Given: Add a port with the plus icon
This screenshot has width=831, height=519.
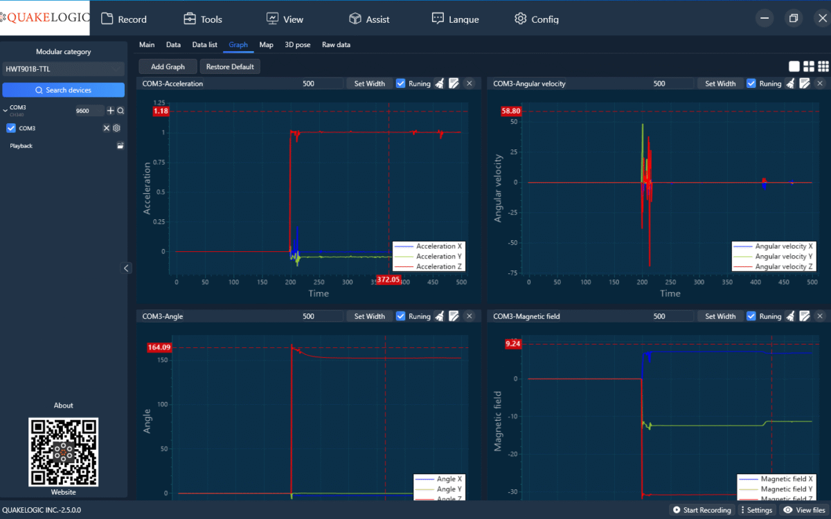Looking at the screenshot, I should [x=111, y=111].
